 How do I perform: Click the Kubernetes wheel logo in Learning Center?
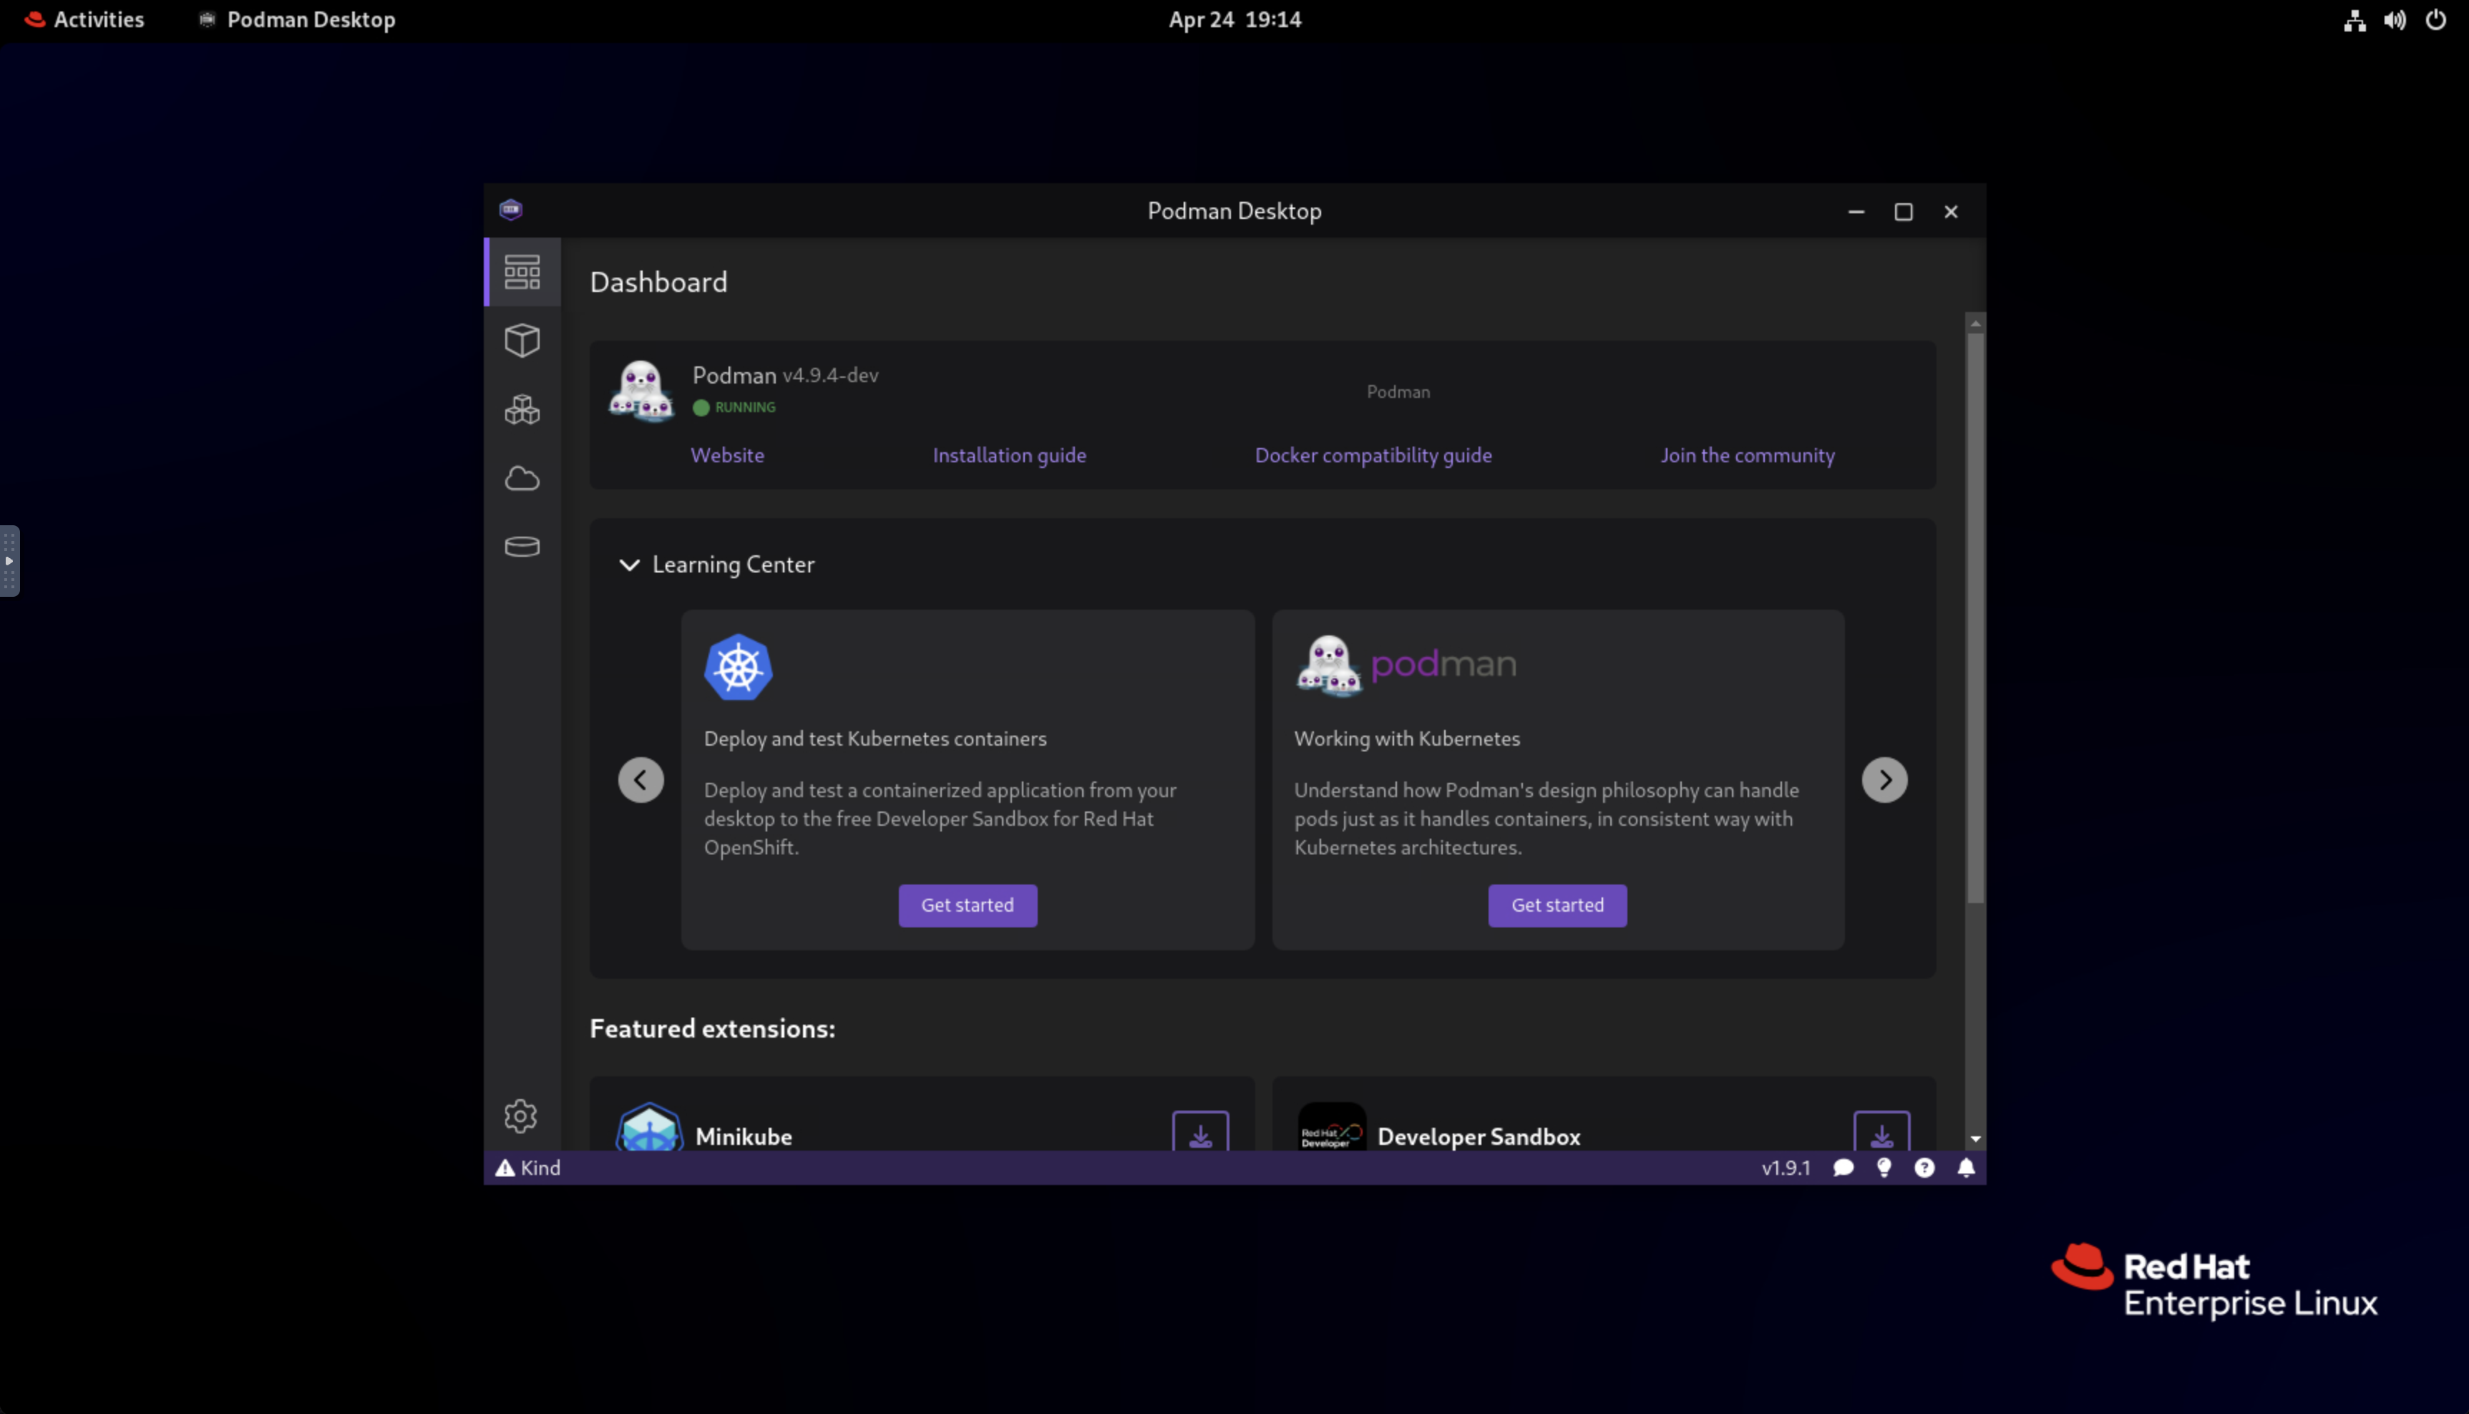[x=738, y=667]
